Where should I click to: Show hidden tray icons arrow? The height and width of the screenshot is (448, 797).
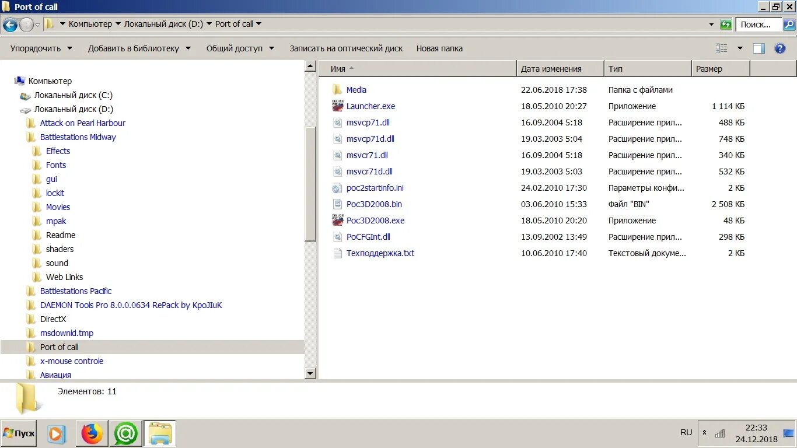tap(704, 433)
